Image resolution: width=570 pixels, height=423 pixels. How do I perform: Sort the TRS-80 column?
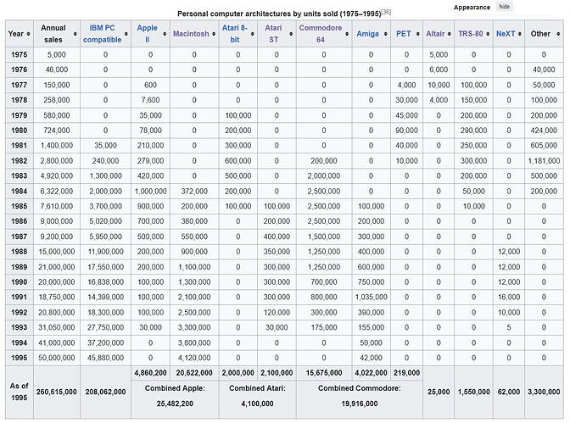coord(488,34)
